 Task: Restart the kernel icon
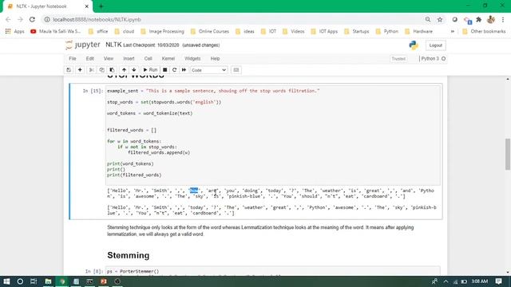point(174,70)
